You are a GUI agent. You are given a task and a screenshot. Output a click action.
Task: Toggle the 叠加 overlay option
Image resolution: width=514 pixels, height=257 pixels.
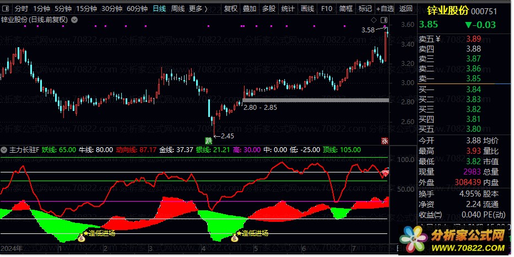tap(250, 9)
